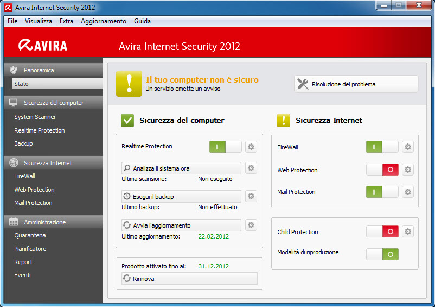Click 'Non eseguito' scan status text
The height and width of the screenshot is (307, 435).
click(x=215, y=179)
